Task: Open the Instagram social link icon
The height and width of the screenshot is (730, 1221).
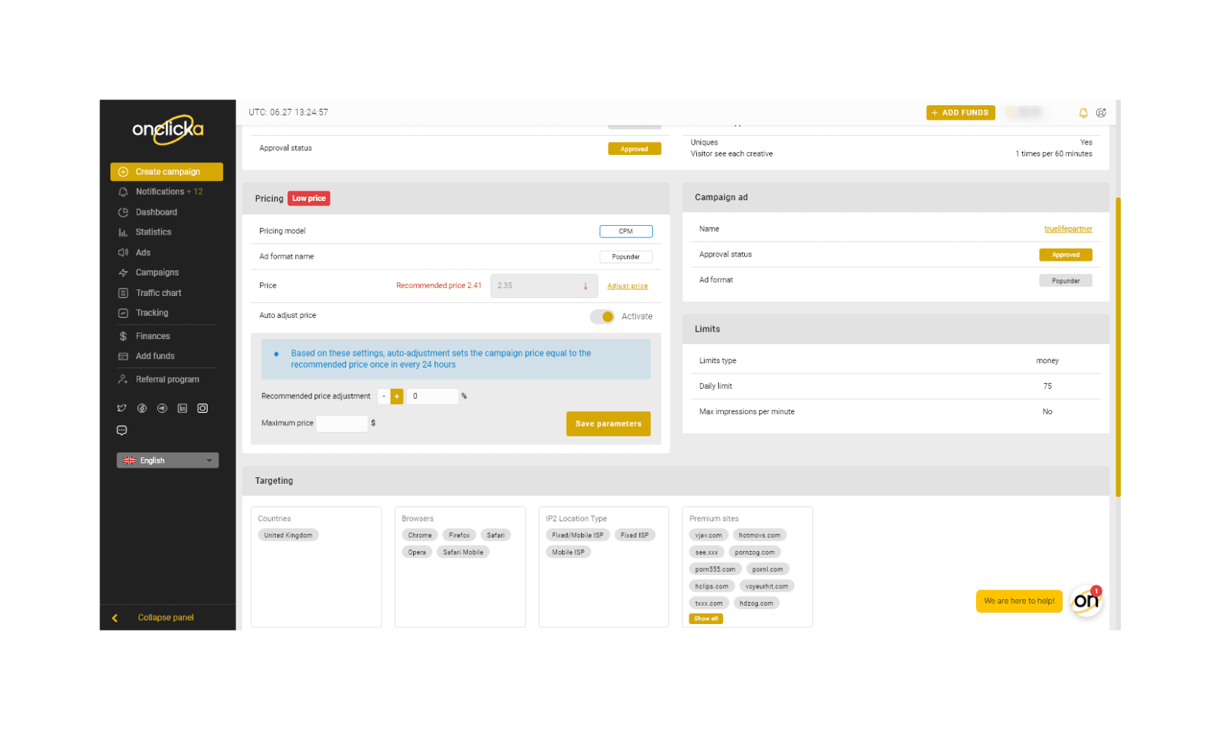Action: (x=203, y=408)
